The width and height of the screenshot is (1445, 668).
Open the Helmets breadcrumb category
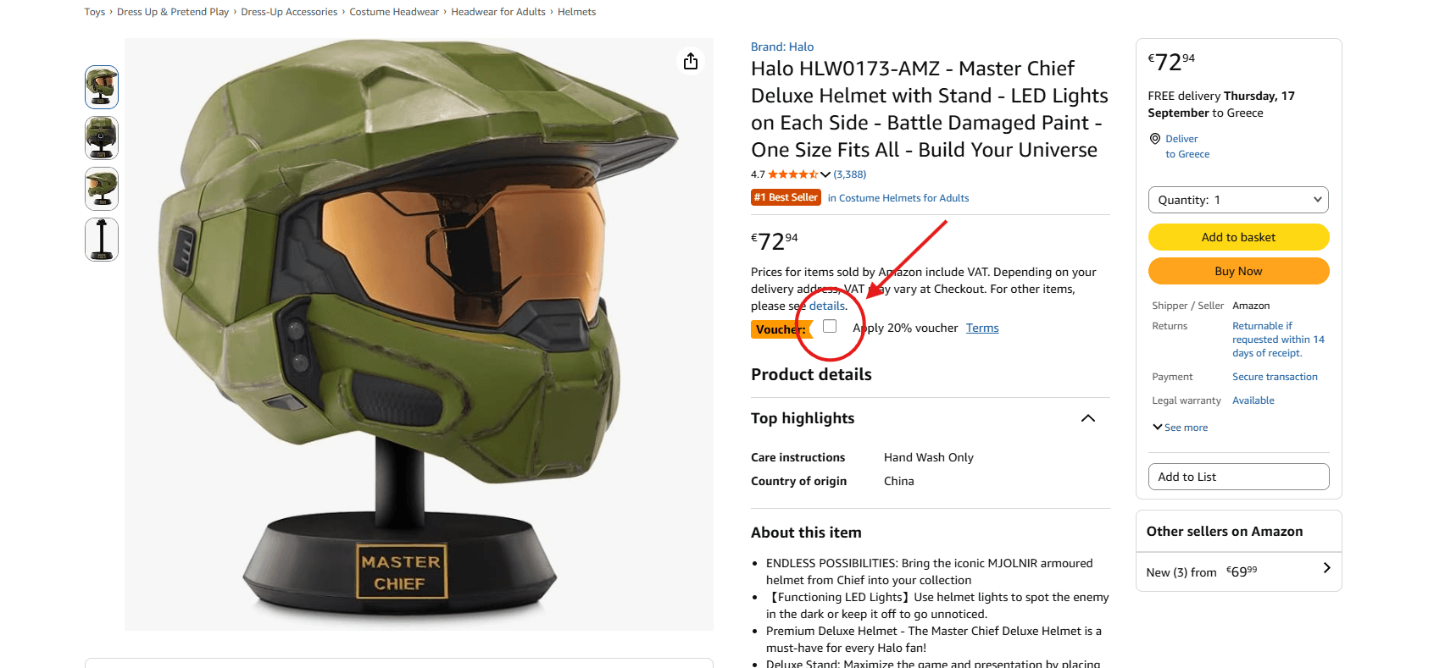pos(576,12)
